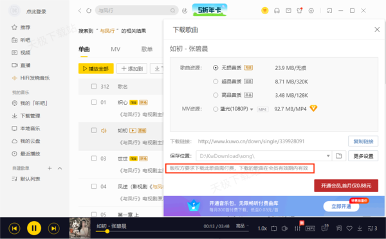Select 高品音质 128K radio option
Image resolution: width=386 pixels, height=239 pixels.
click(216, 95)
